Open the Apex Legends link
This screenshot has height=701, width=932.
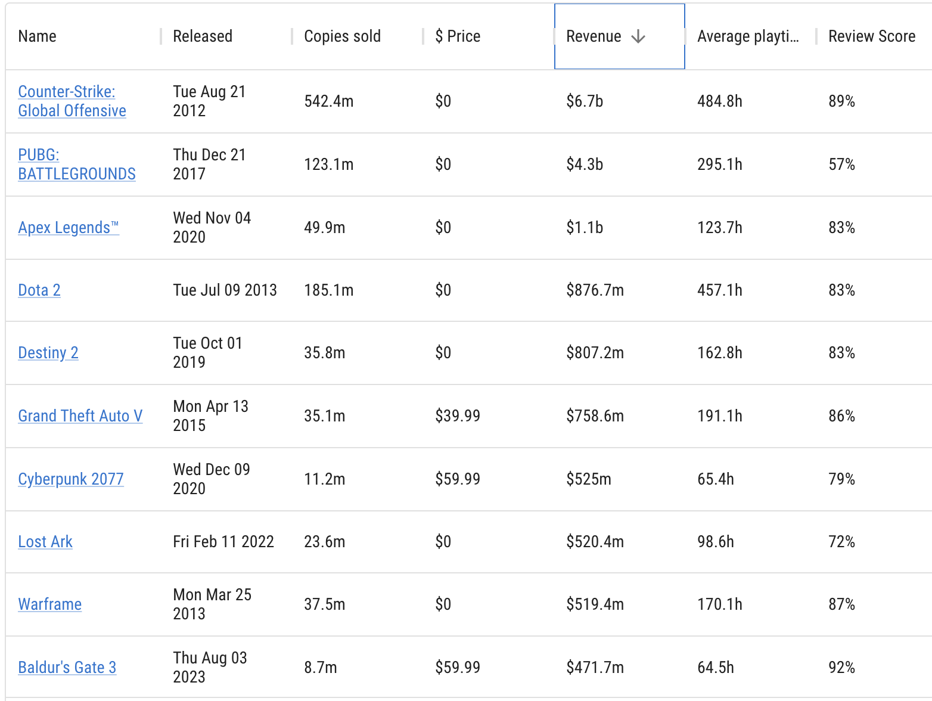(x=69, y=228)
